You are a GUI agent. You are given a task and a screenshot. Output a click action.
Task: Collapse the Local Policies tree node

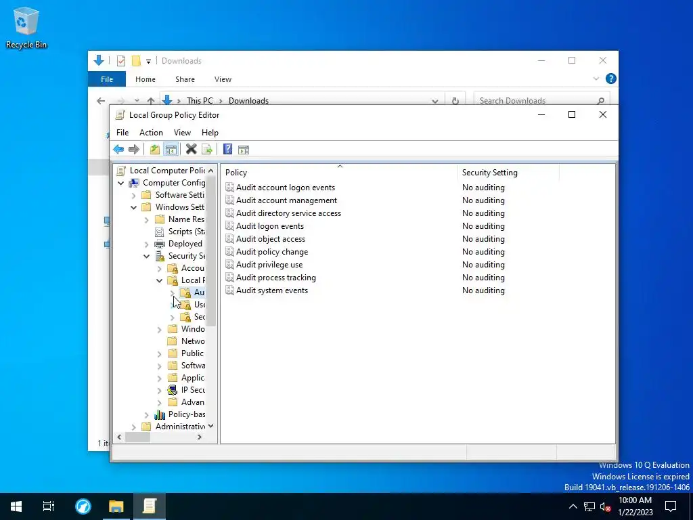[160, 280]
